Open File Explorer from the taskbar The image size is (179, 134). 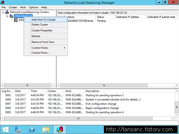click(x=46, y=130)
